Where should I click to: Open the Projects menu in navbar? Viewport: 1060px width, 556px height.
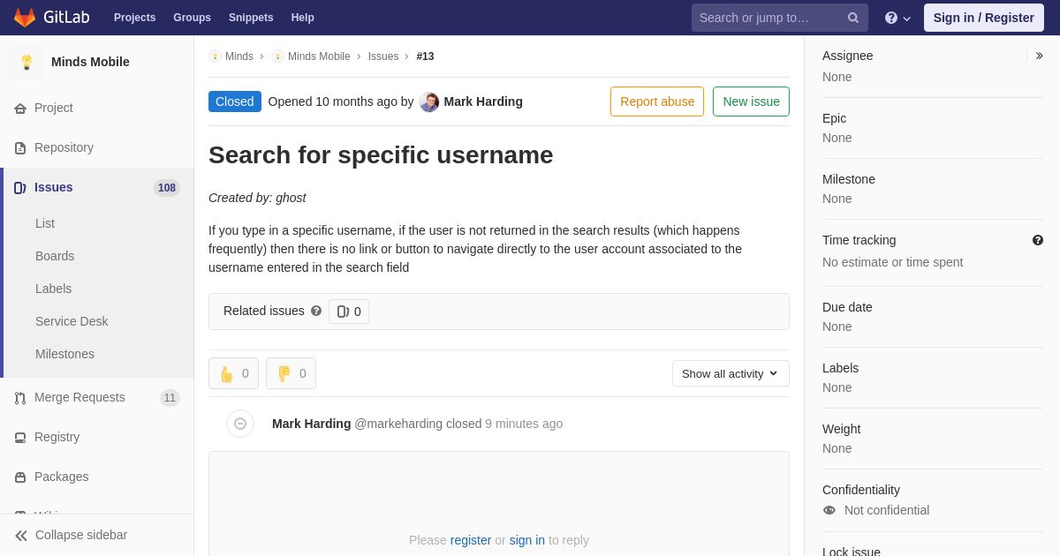point(134,18)
